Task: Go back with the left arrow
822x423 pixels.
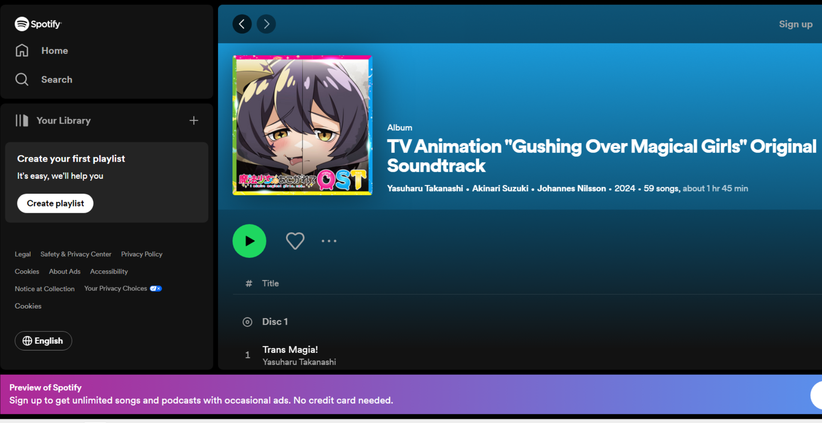Action: tap(242, 24)
